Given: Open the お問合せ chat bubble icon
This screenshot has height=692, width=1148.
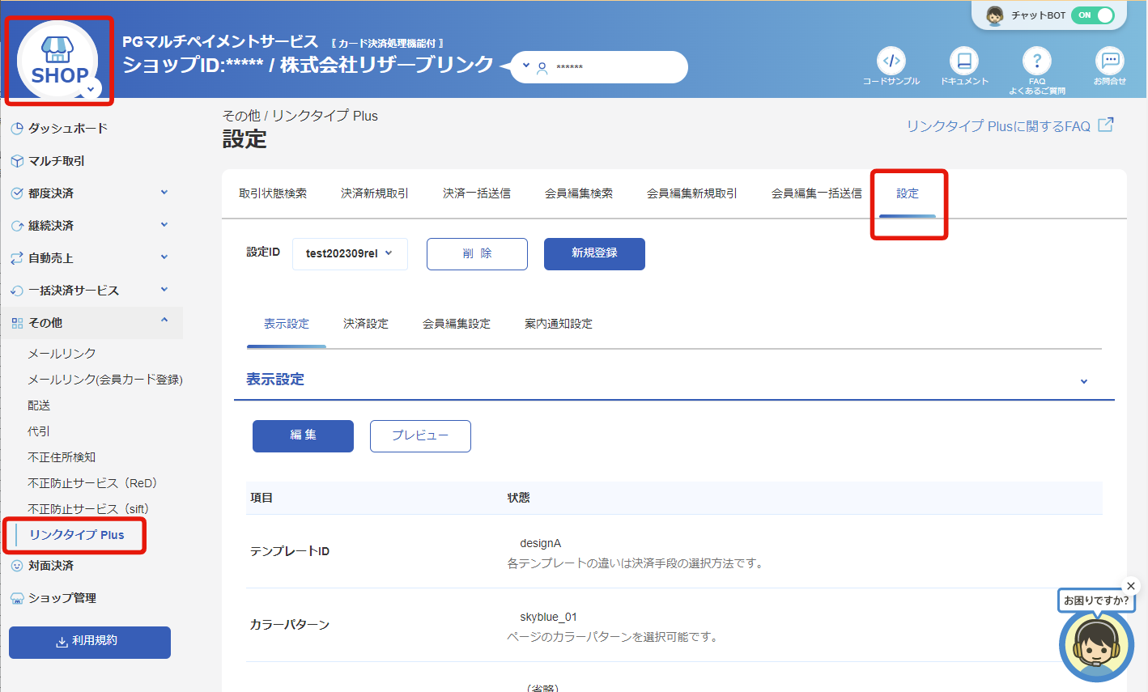Looking at the screenshot, I should tap(1110, 61).
